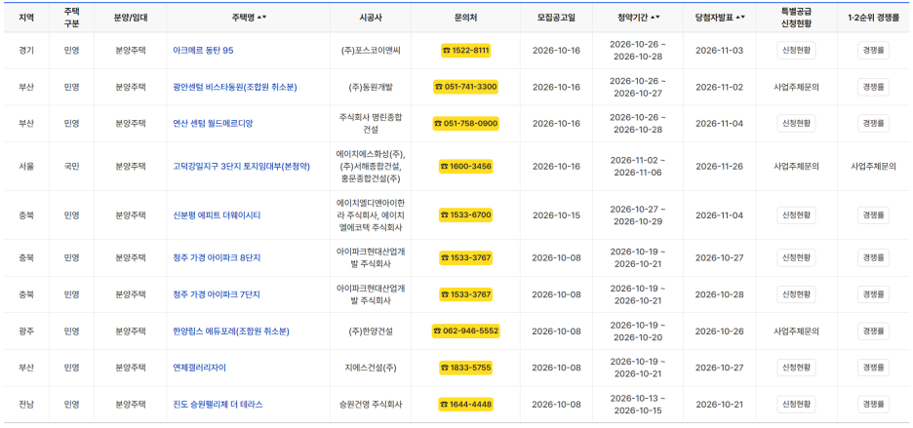
Task: Show 경쟁률 for 연산 센텀 월드메르디앙
Action: click(873, 124)
